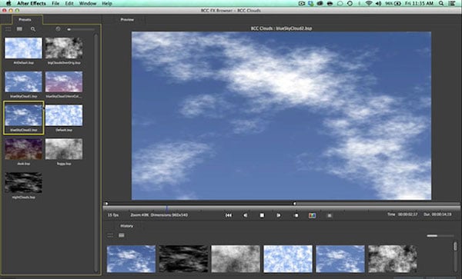
Task: Adjust the History thumbnail size slider
Action: (440, 236)
